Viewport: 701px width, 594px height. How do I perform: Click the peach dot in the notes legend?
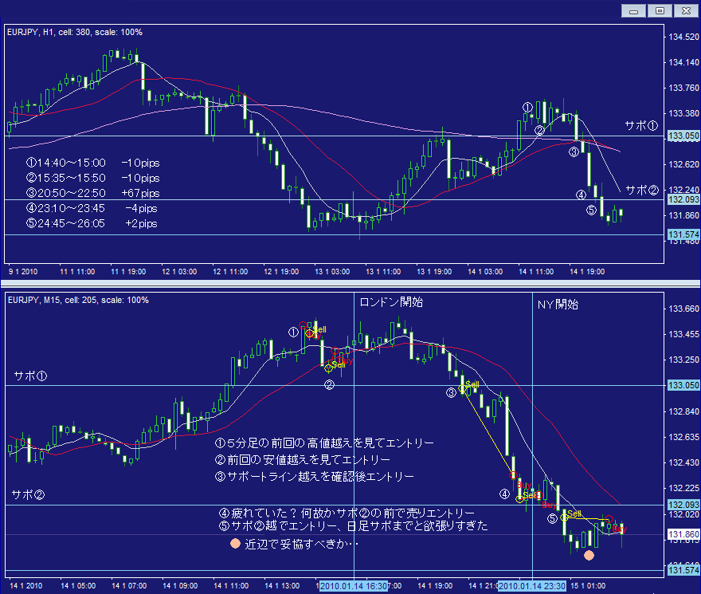pos(235,544)
